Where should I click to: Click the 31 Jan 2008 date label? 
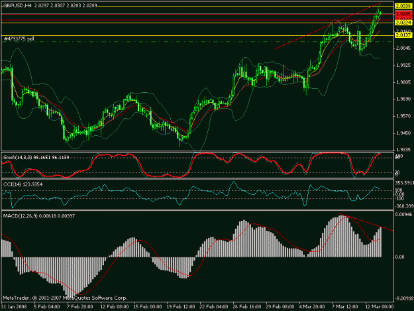14,306
